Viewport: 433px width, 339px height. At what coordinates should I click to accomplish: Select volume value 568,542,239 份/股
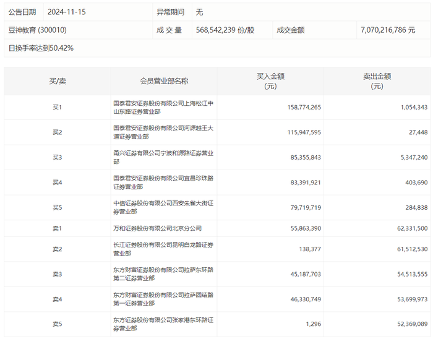225,30
